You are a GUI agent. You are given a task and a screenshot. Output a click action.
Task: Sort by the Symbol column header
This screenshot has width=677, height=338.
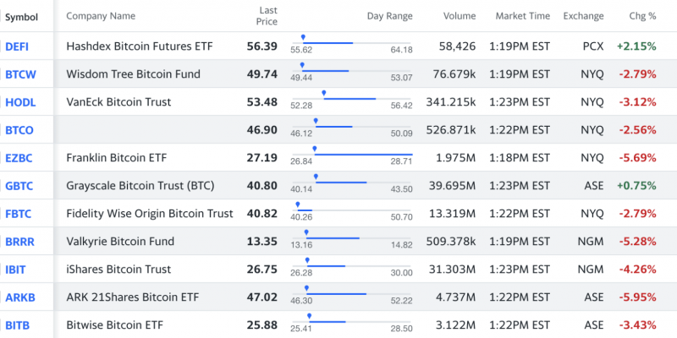[22, 16]
